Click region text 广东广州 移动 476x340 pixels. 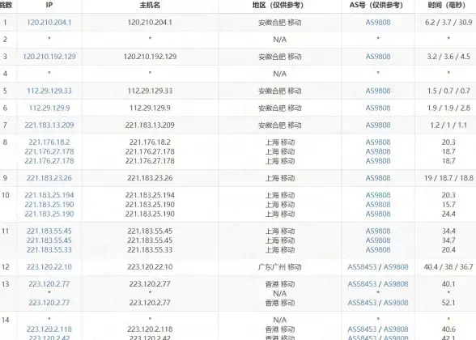279,267
